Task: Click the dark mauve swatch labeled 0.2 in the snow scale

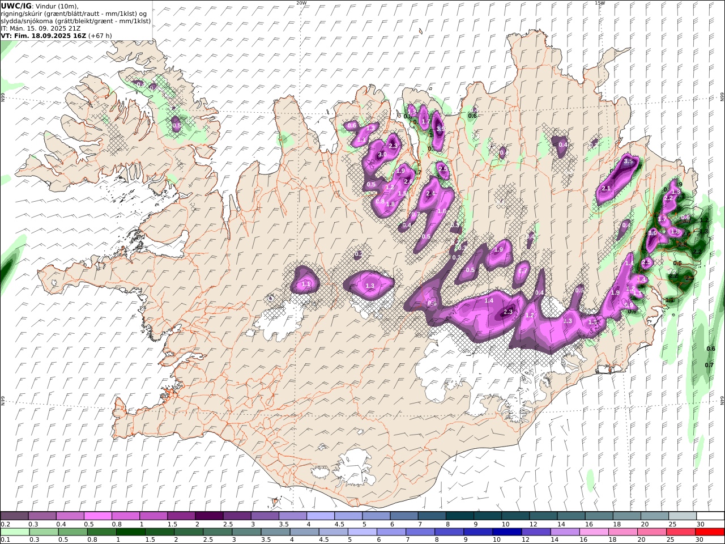Action: [14, 516]
